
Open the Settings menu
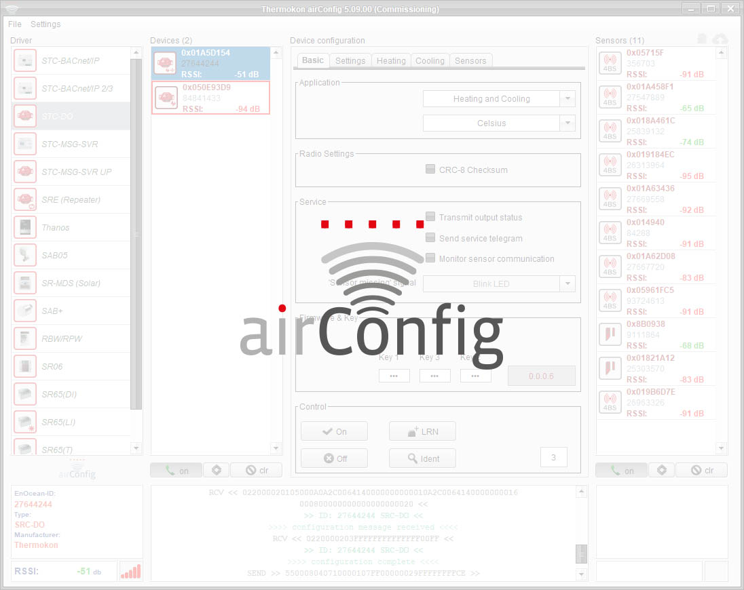(x=45, y=24)
